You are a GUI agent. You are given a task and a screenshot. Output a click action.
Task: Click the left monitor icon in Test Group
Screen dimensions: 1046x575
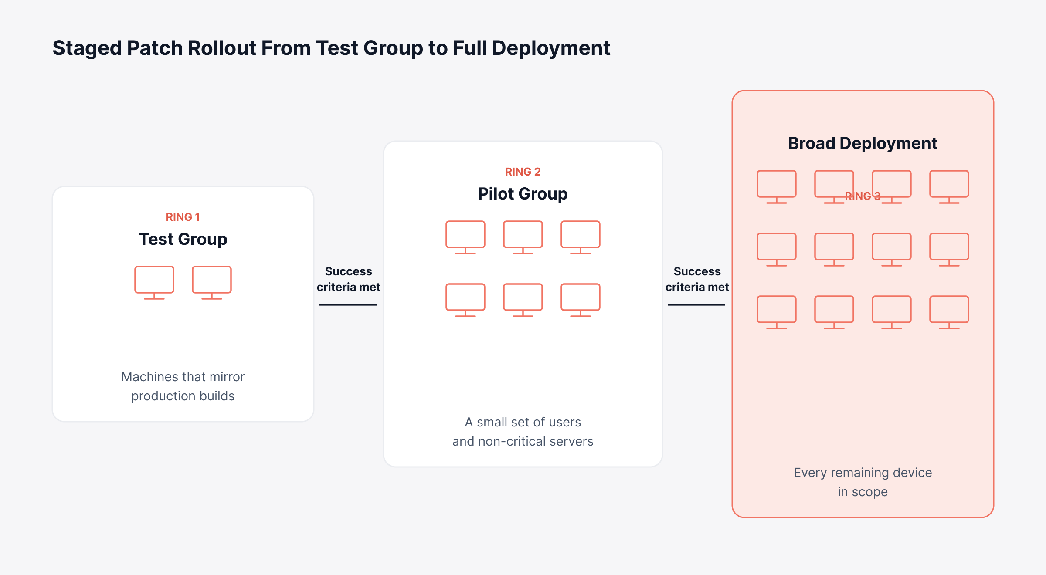154,283
